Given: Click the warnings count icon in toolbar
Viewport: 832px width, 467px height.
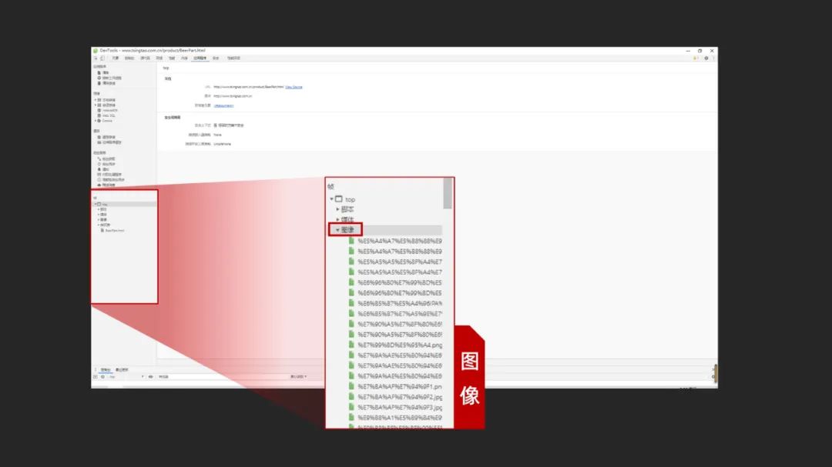Looking at the screenshot, I should (x=696, y=58).
